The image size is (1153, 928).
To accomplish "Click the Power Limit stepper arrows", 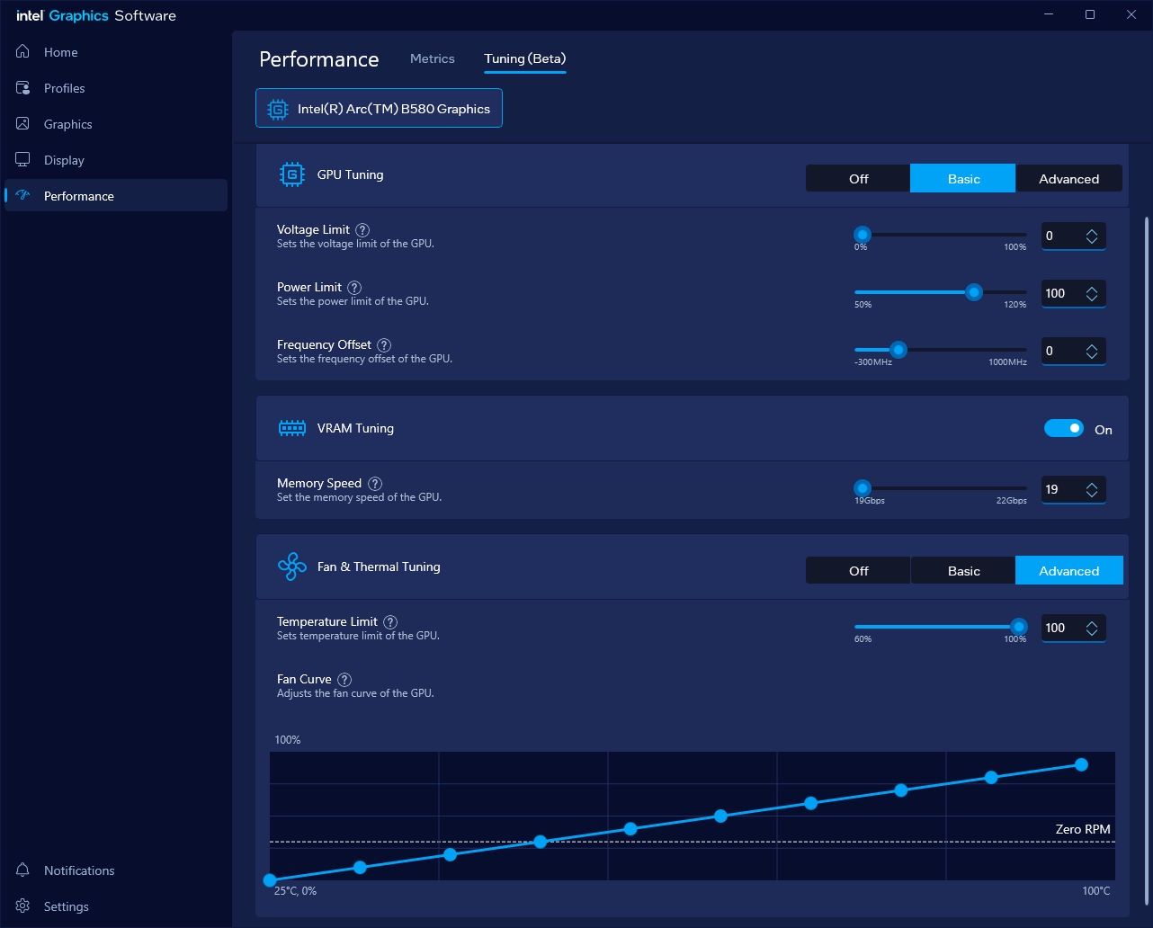I will tap(1092, 294).
